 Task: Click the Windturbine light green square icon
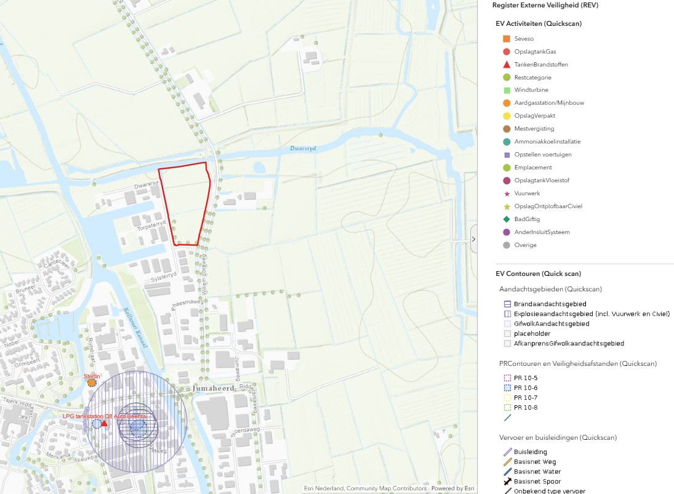(507, 91)
